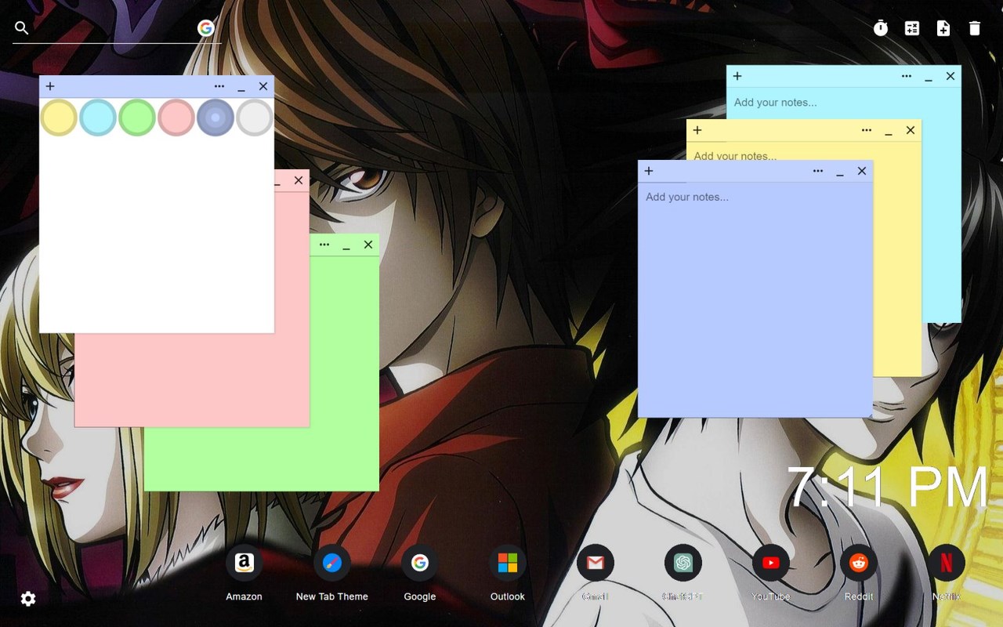This screenshot has height=627, width=1003.
Task: Close the purple sticky note
Action: [x=862, y=171]
